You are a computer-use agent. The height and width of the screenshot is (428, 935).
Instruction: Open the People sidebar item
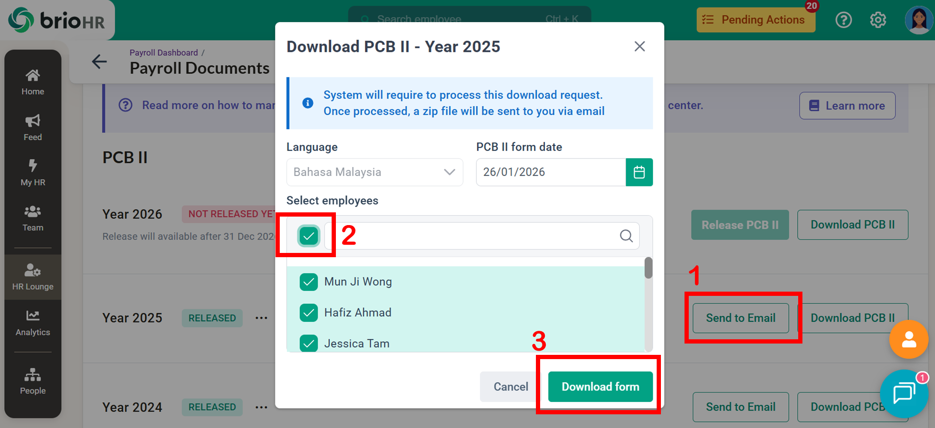(x=33, y=381)
